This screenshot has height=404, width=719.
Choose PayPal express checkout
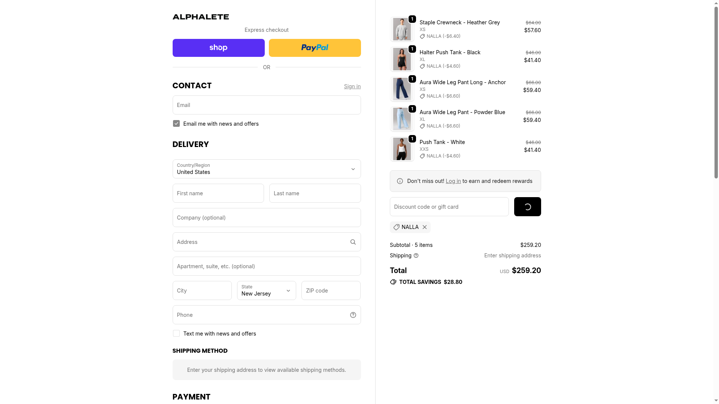pos(315,48)
